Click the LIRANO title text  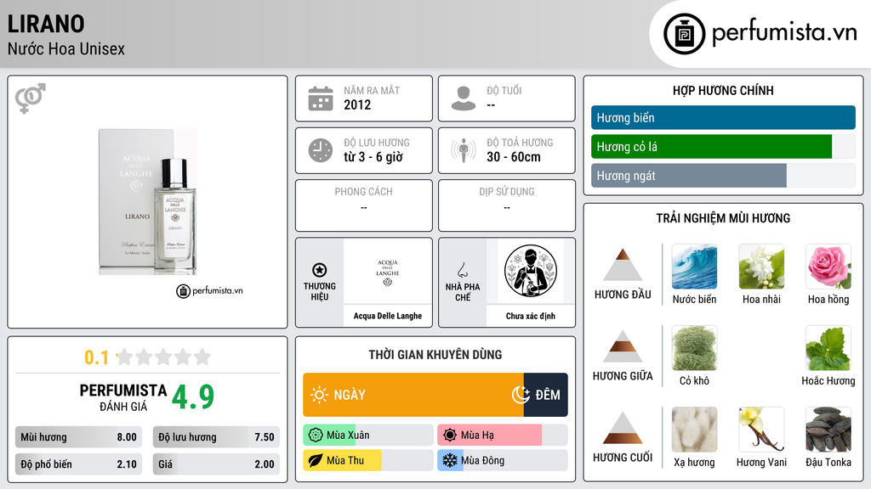[46, 24]
